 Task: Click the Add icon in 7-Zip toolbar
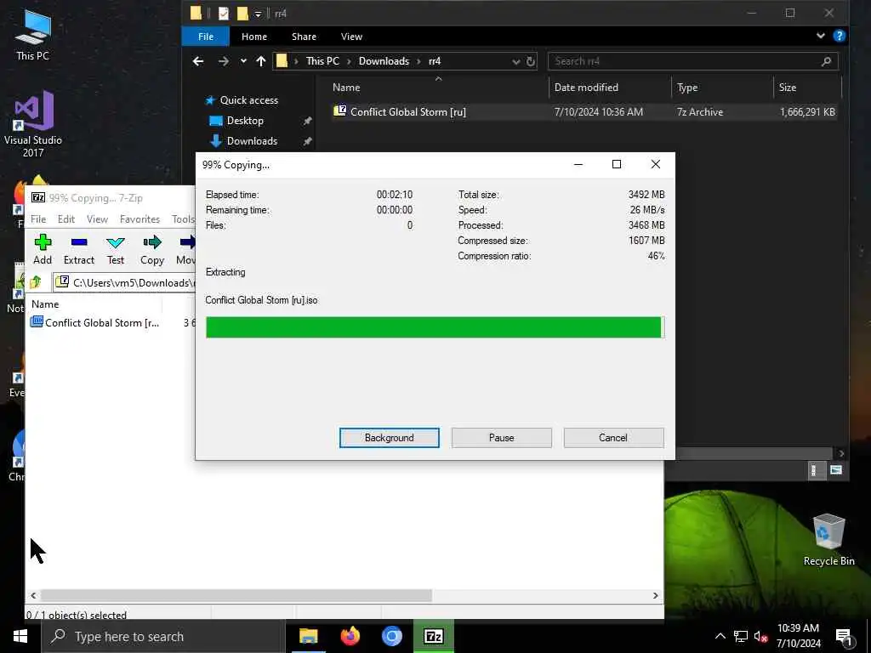coord(43,242)
